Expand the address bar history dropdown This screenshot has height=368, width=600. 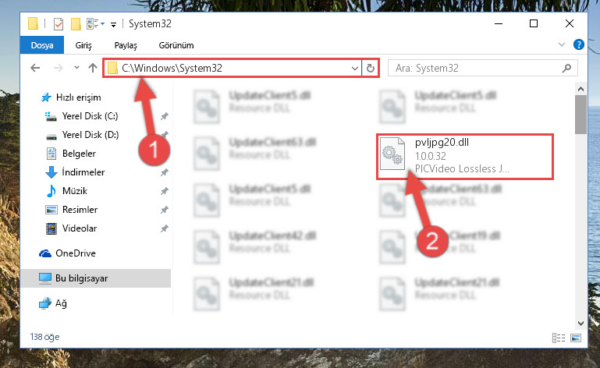click(355, 68)
